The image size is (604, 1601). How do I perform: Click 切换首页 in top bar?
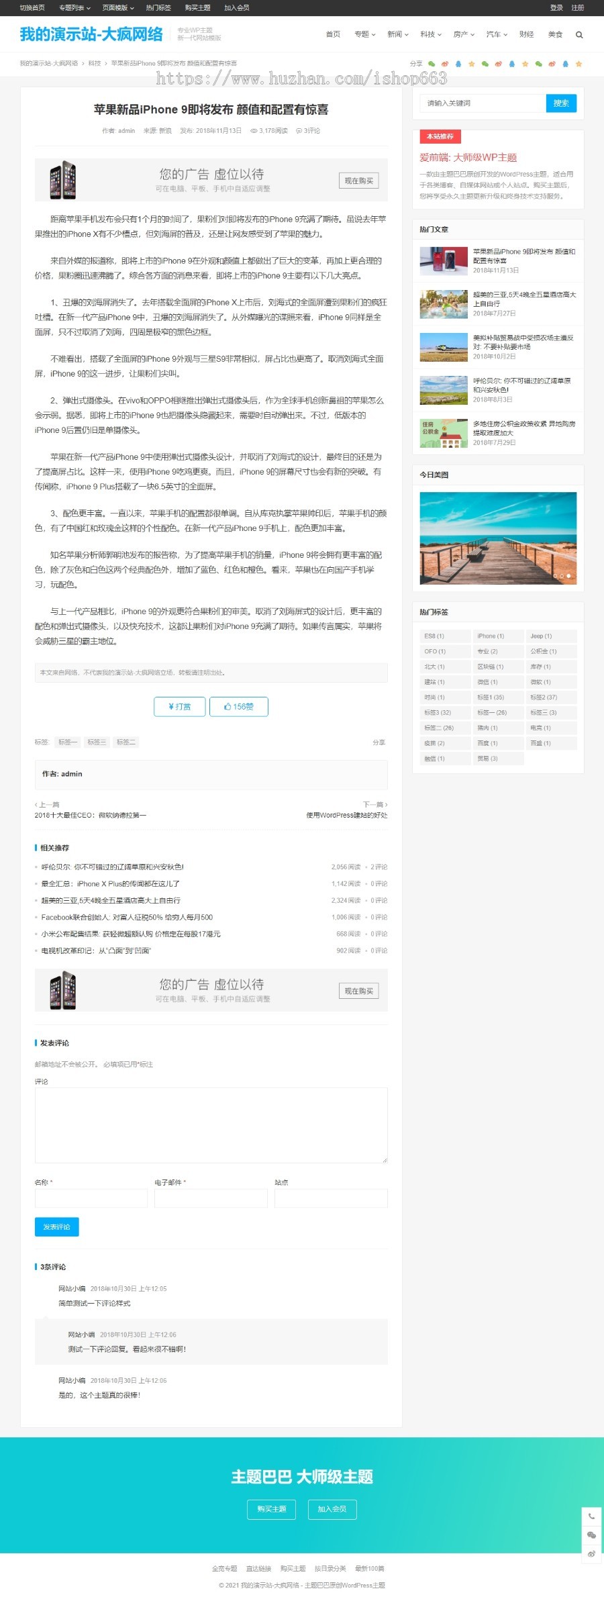tap(32, 8)
